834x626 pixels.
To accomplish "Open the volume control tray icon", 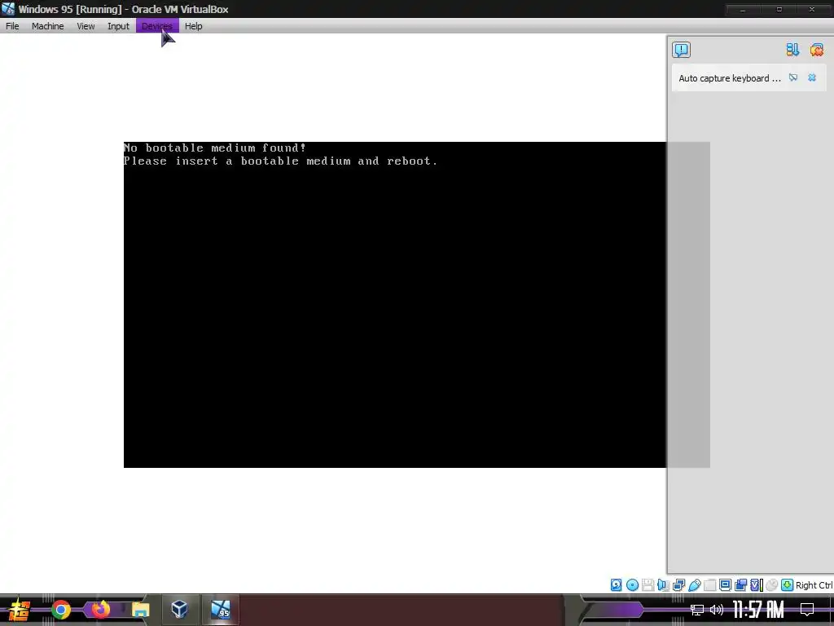I will coord(717,610).
